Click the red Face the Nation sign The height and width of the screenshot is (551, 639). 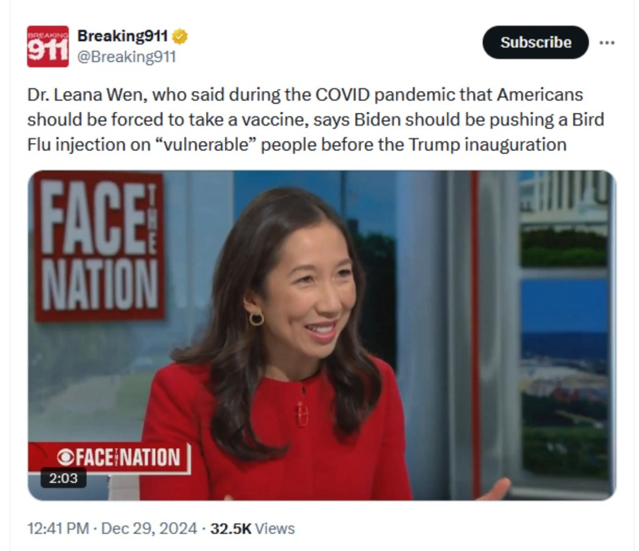click(99, 246)
